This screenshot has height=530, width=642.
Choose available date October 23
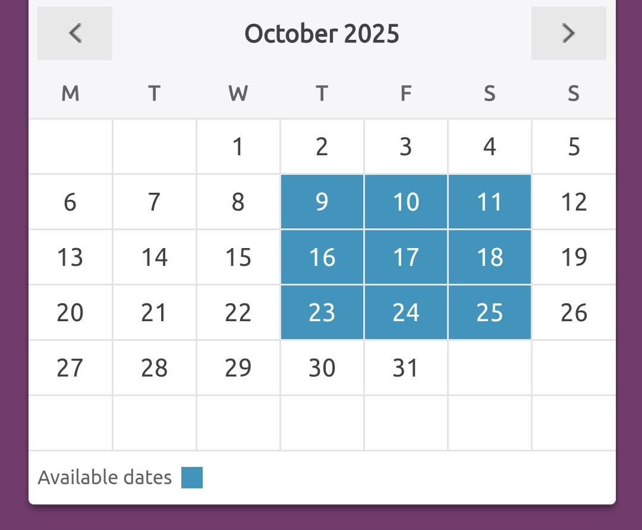322,312
